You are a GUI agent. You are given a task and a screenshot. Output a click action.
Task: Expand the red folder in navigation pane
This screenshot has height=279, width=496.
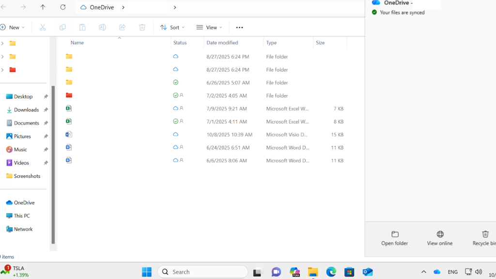[2, 70]
